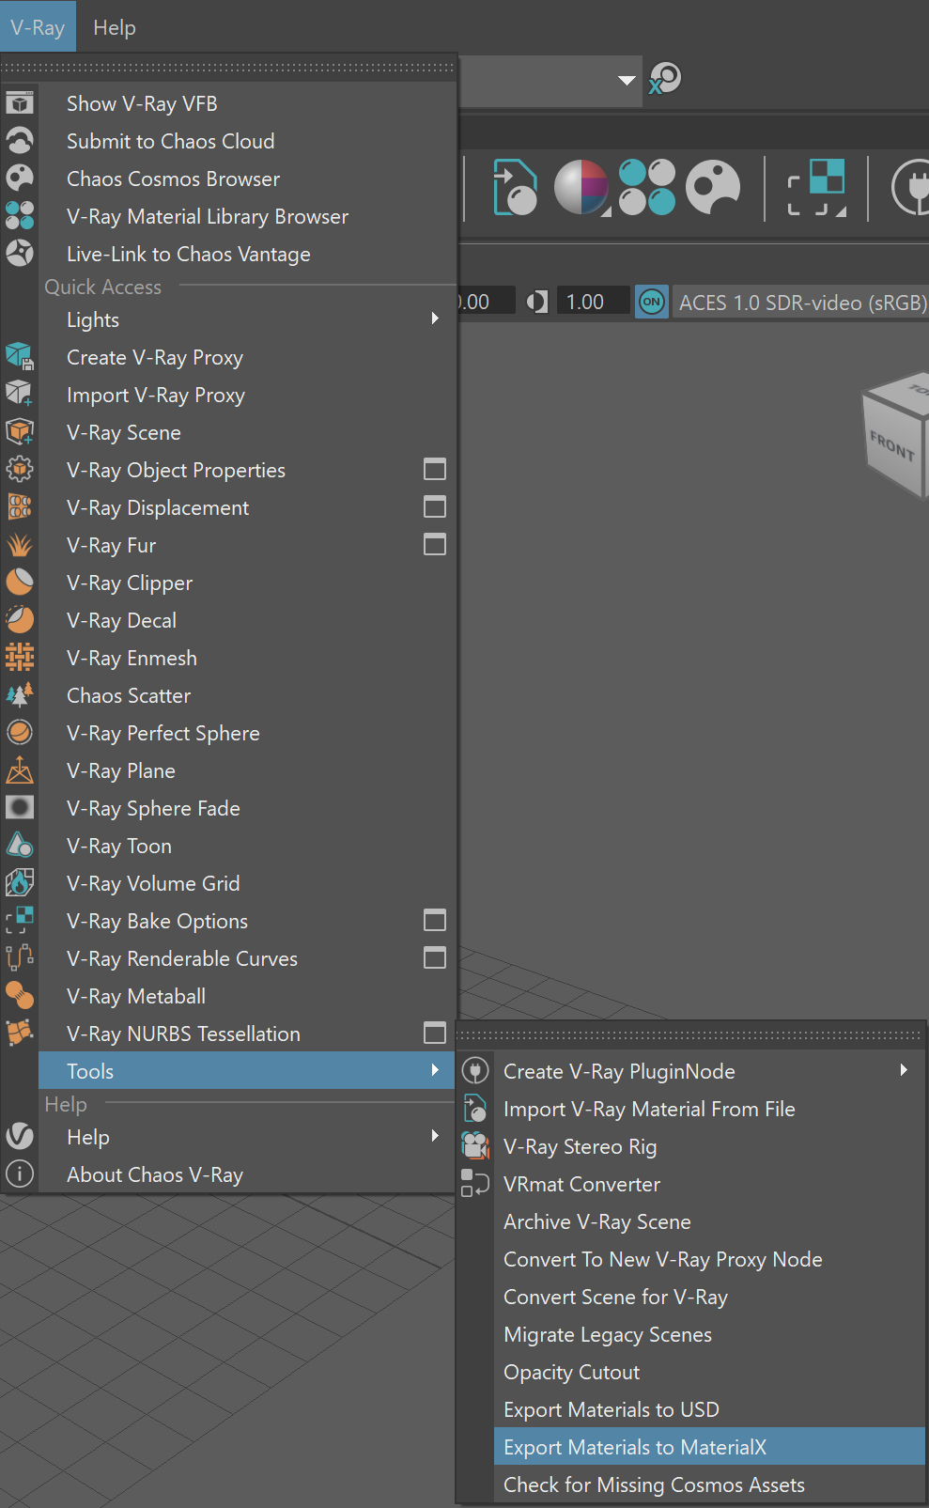Click the V-Ray Material Library Browser menu icon
This screenshot has width=929, height=1508.
20,215
